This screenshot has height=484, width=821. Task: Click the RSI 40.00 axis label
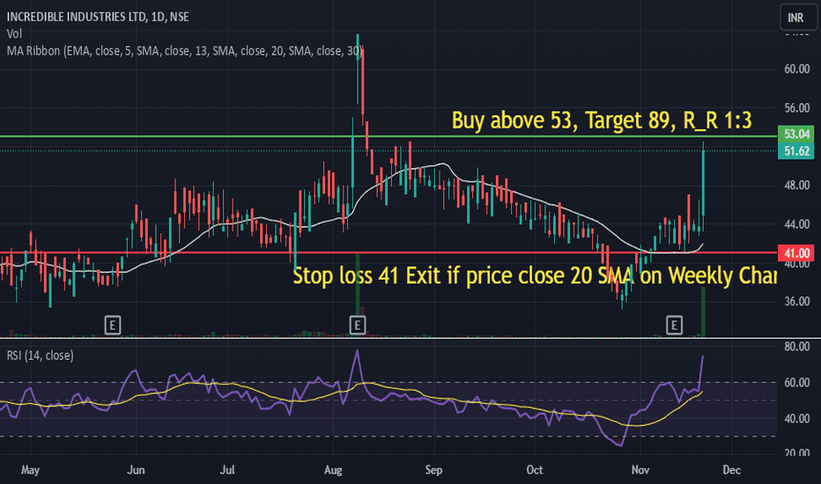[x=797, y=419]
